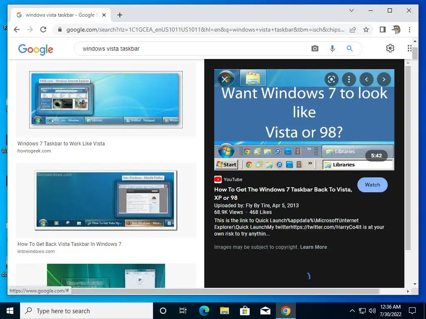Viewport: 426px width, 319px height.
Task: Go to the previous image in preview
Action: (x=366, y=79)
